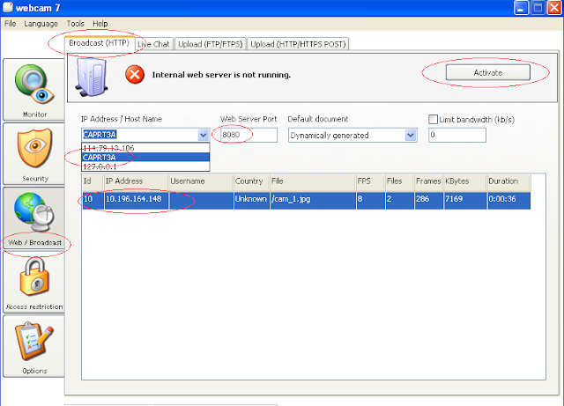Sort by the FPS column header

[370, 181]
